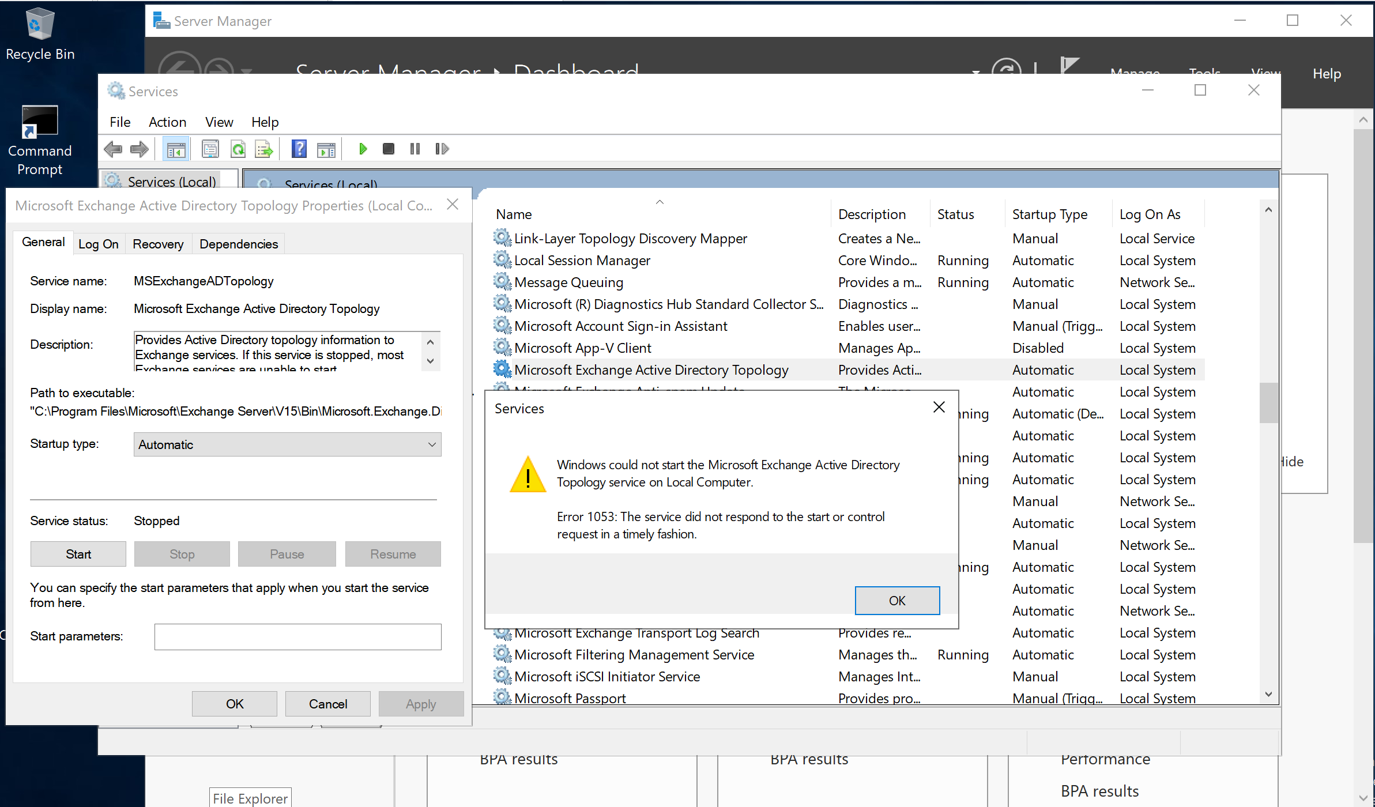The image size is (1375, 807).
Task: Click Server Manager scrollbar down arrow
Action: 1363,798
